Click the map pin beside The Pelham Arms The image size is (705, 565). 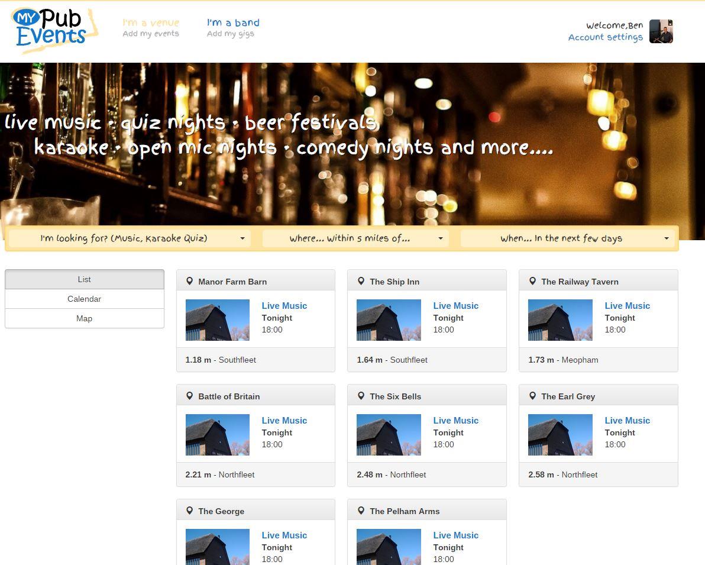click(x=361, y=511)
